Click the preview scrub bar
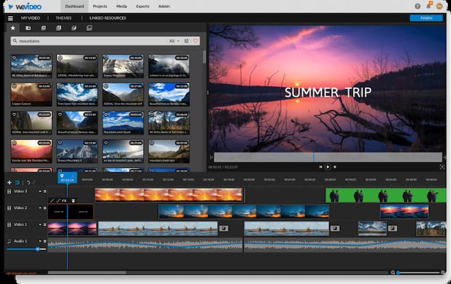Screen dimensions: 451x284 tap(328, 157)
